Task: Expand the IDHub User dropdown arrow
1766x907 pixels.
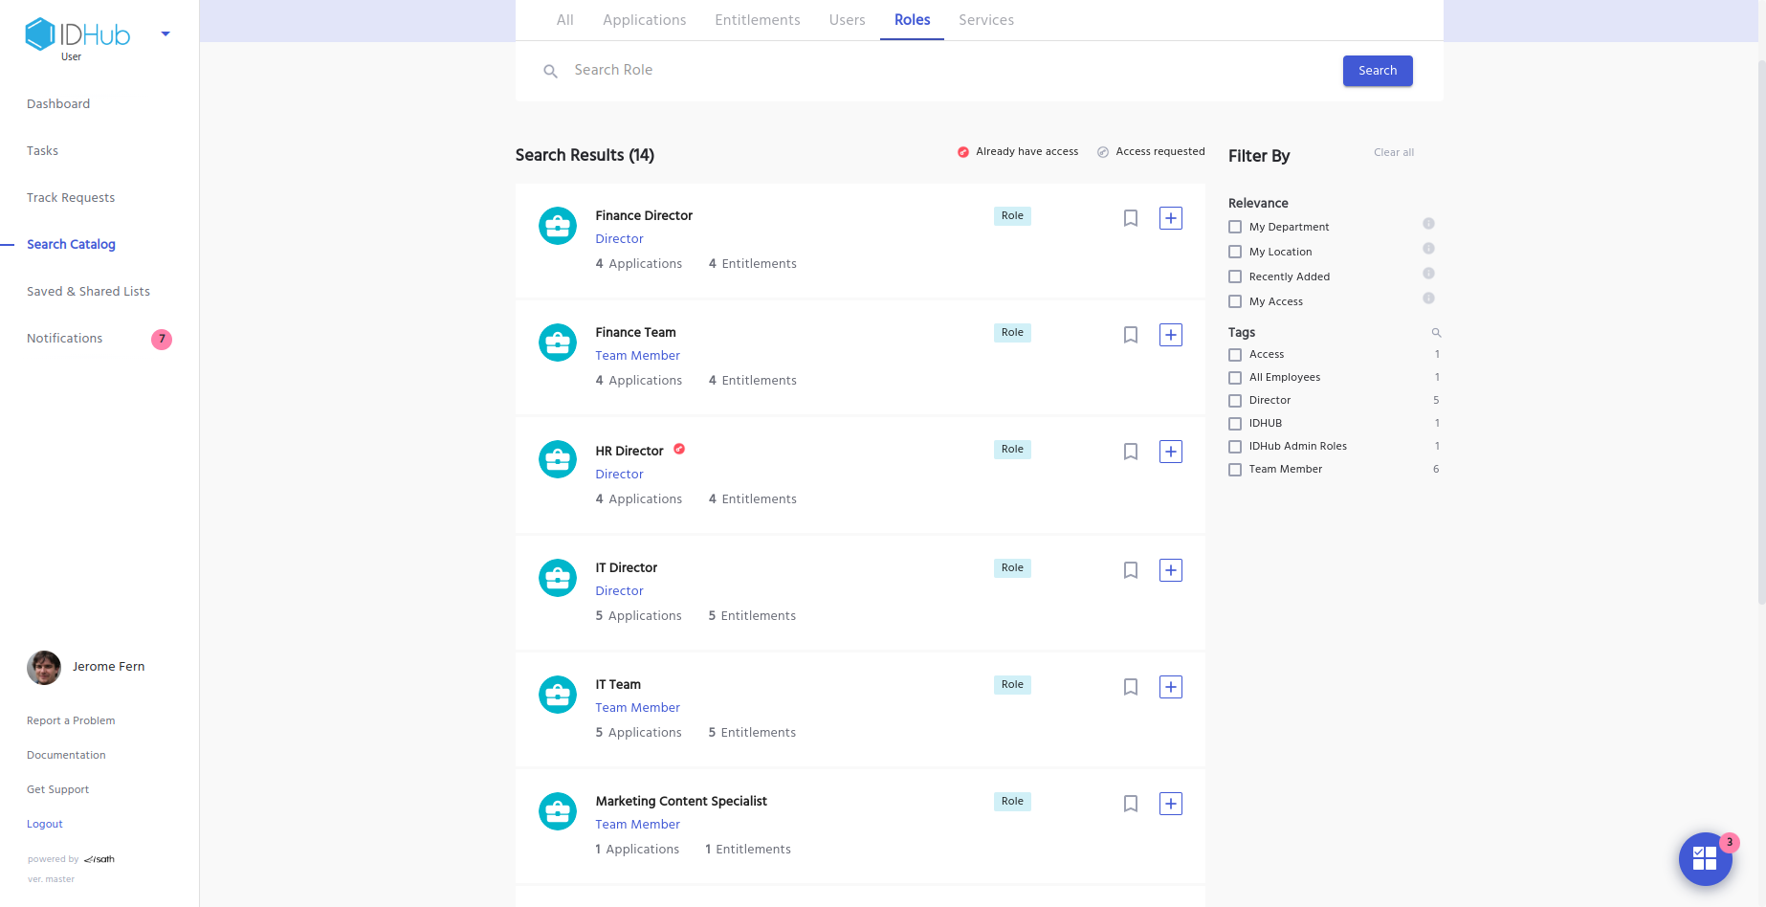Action: pyautogui.click(x=166, y=34)
